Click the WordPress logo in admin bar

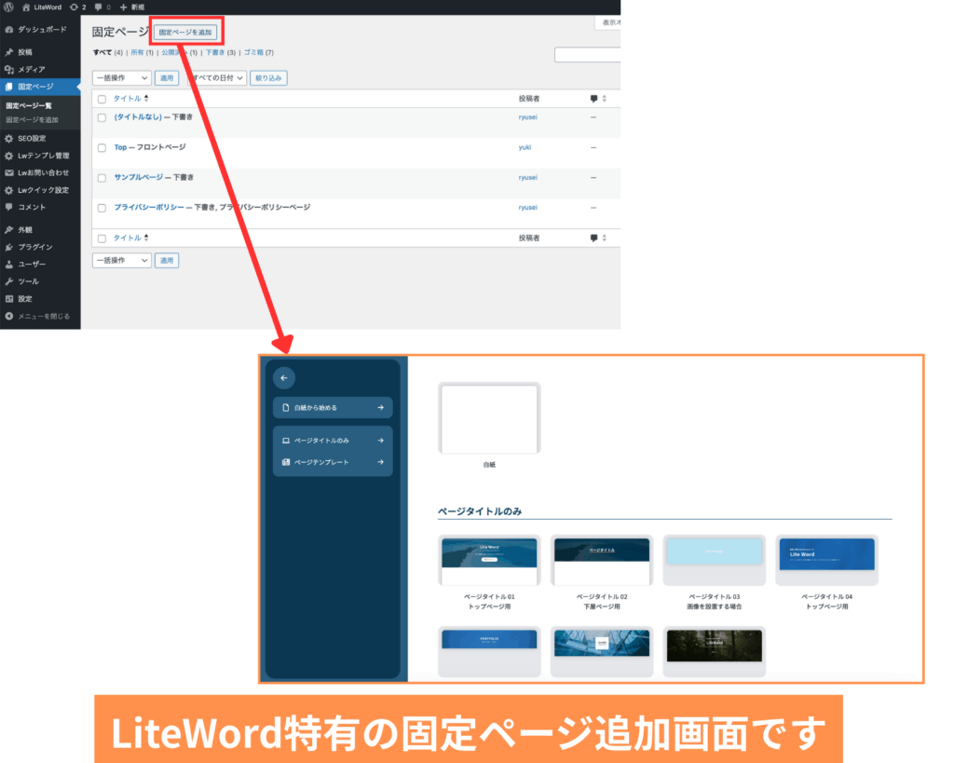tap(9, 7)
